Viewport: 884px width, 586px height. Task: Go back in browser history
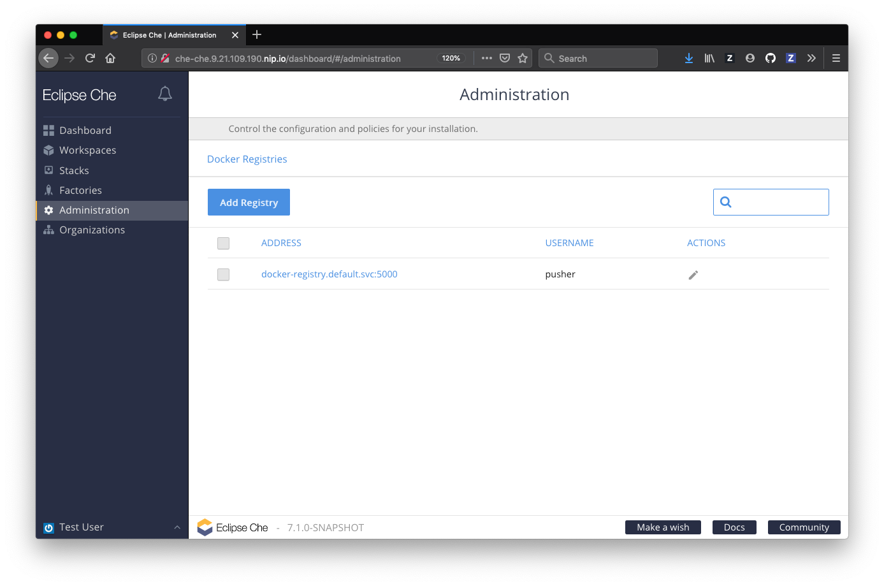[48, 58]
